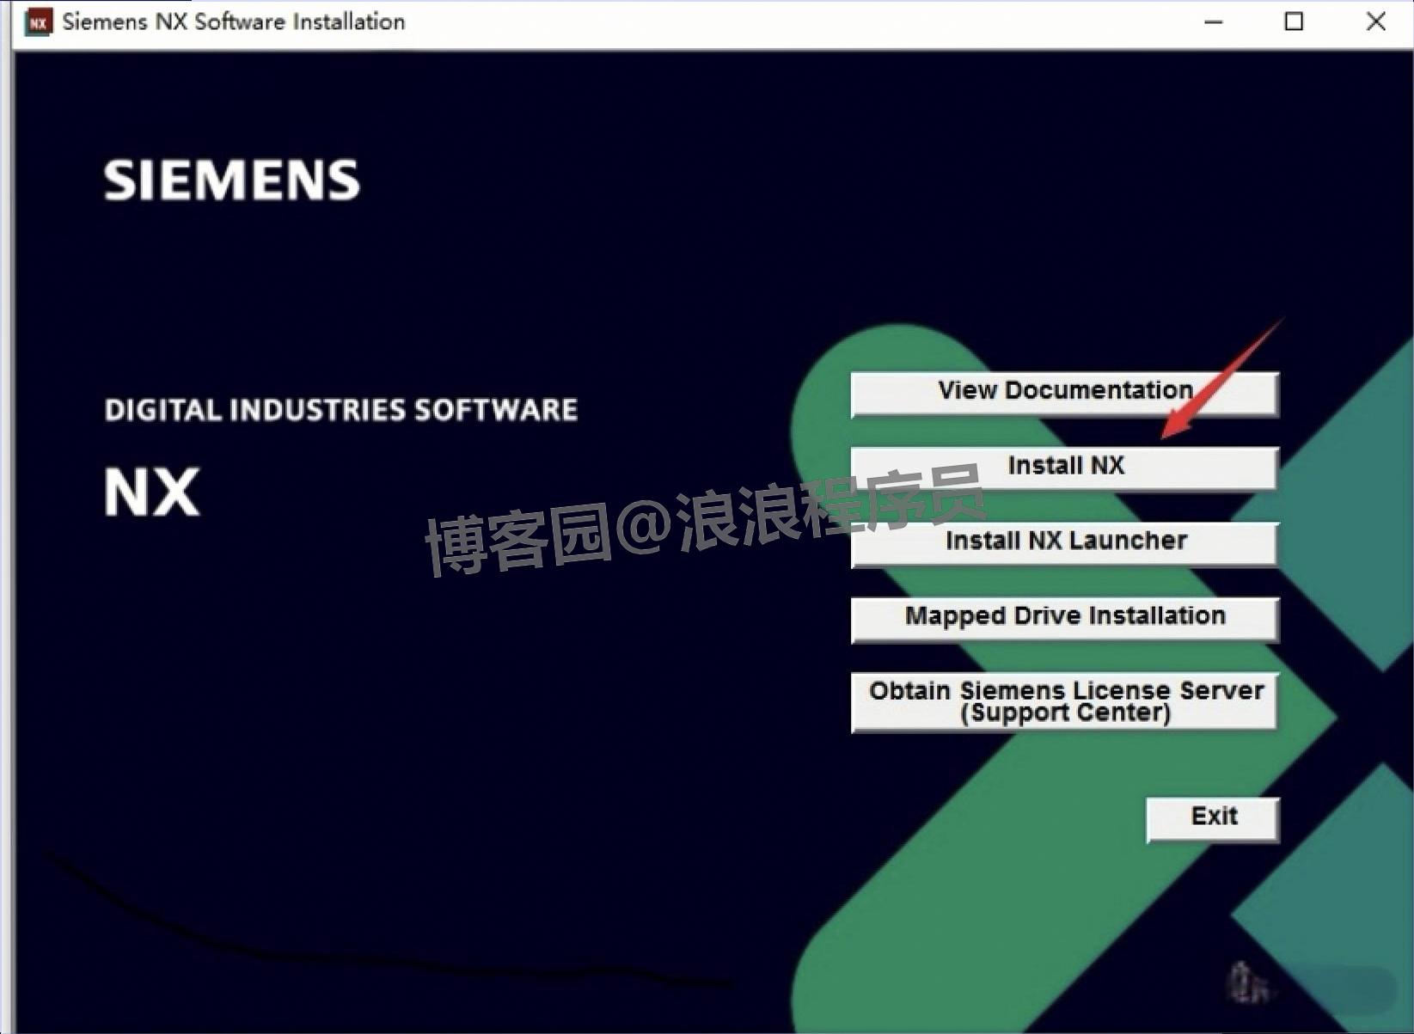Exit the NX installer
Viewport: 1414px width, 1034px height.
coord(1213,819)
